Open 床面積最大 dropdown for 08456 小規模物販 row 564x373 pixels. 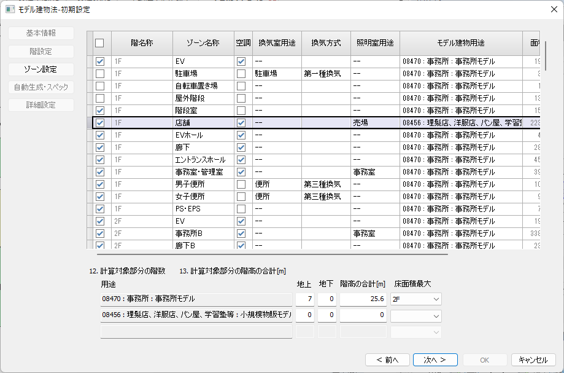tap(415, 315)
